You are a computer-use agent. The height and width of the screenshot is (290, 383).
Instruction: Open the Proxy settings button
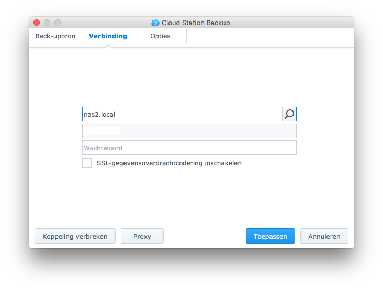(142, 236)
